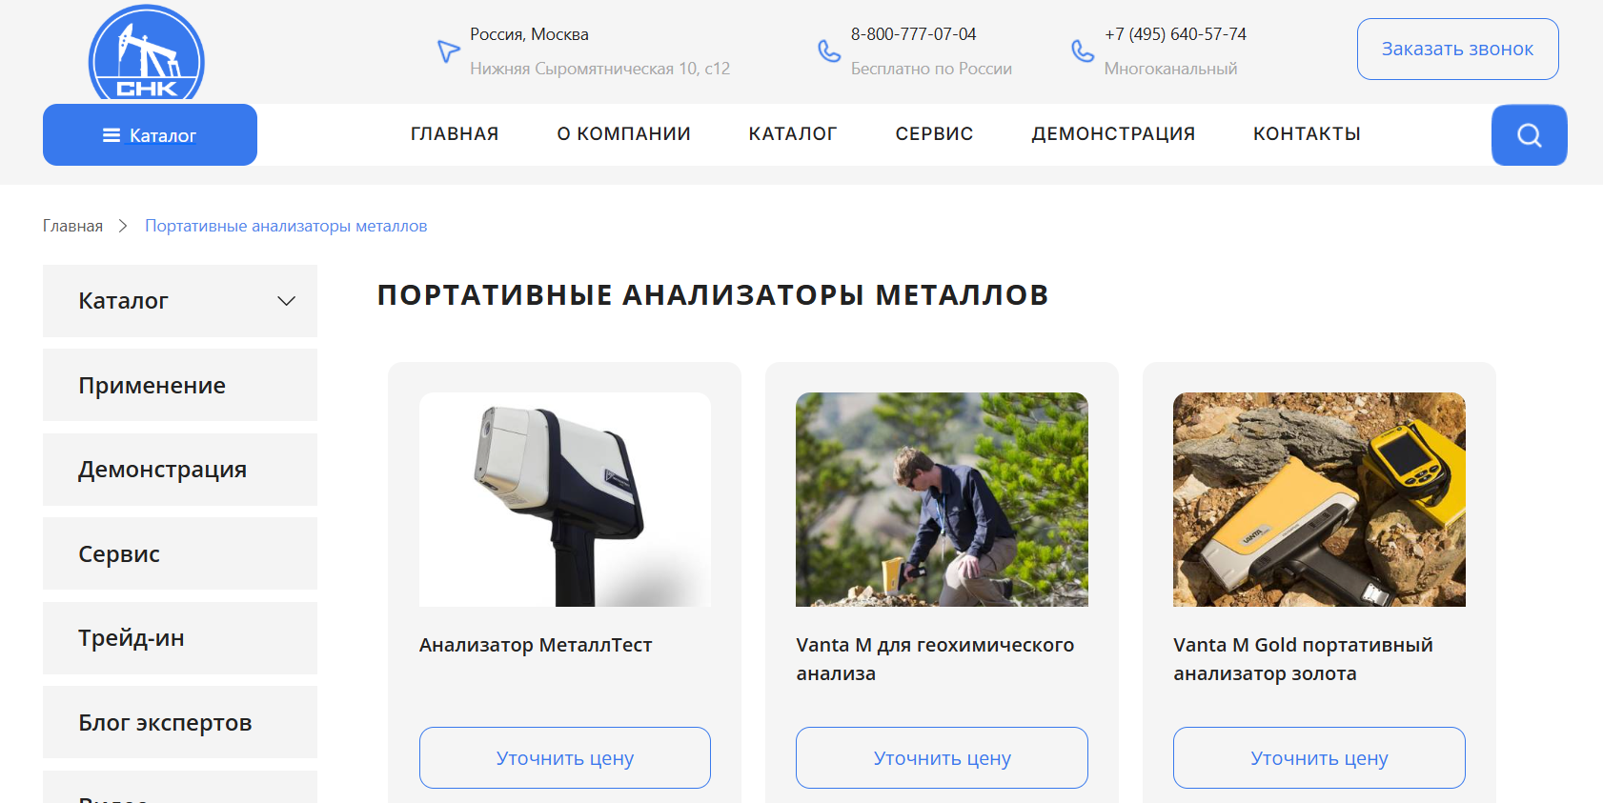Go to the О КОМПАНИИ menu item

point(623,134)
